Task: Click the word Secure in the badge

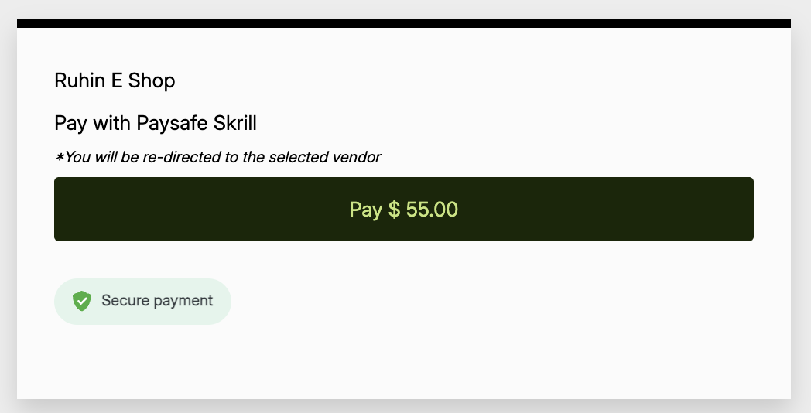Action: coord(124,301)
